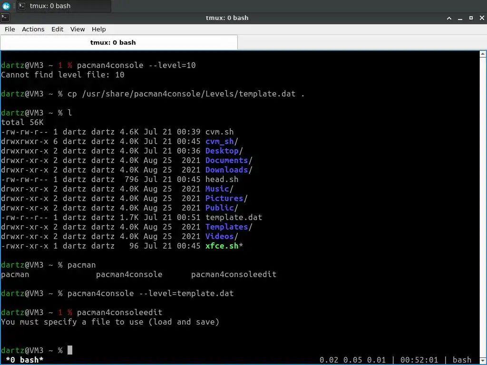Select the 'tmux: 0 bash' terminal tab
Image resolution: width=487 pixels, height=365 pixels.
119,42
